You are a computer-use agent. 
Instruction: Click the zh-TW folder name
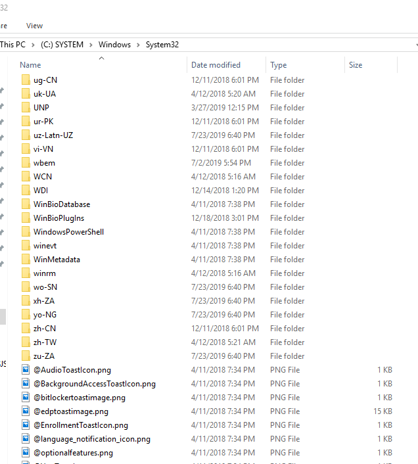45,342
